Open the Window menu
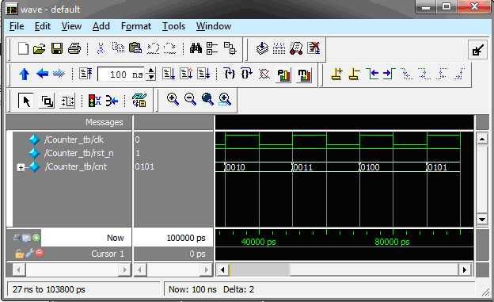The image size is (494, 302). tap(214, 26)
